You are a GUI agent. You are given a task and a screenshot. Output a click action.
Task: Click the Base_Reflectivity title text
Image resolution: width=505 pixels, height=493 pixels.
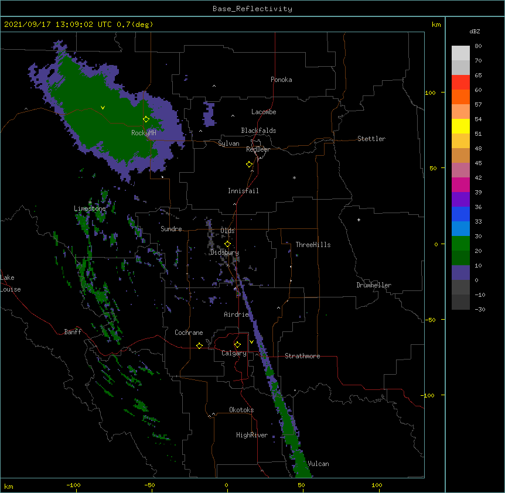coord(252,9)
